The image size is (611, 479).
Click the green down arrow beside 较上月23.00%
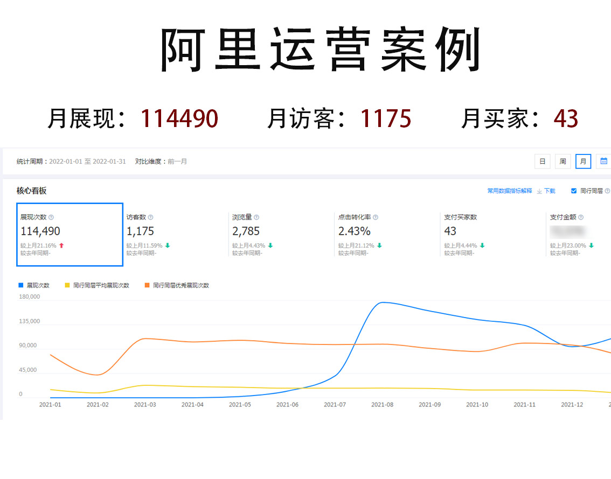pos(592,245)
